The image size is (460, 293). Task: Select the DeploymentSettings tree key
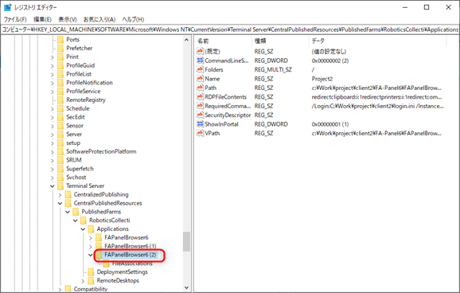tap(122, 272)
